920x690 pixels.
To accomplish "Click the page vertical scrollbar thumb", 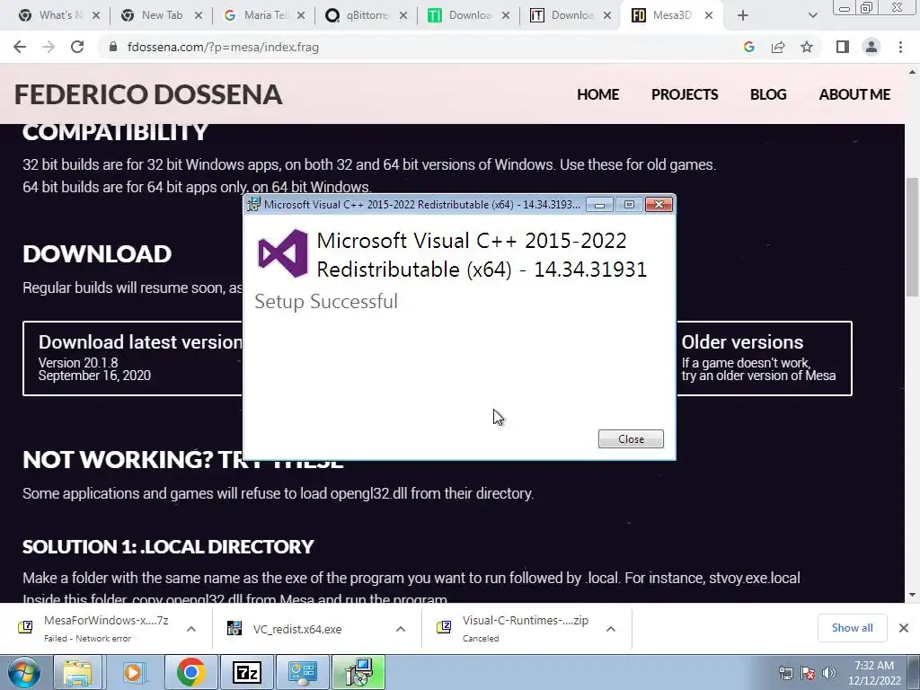I will click(912, 239).
